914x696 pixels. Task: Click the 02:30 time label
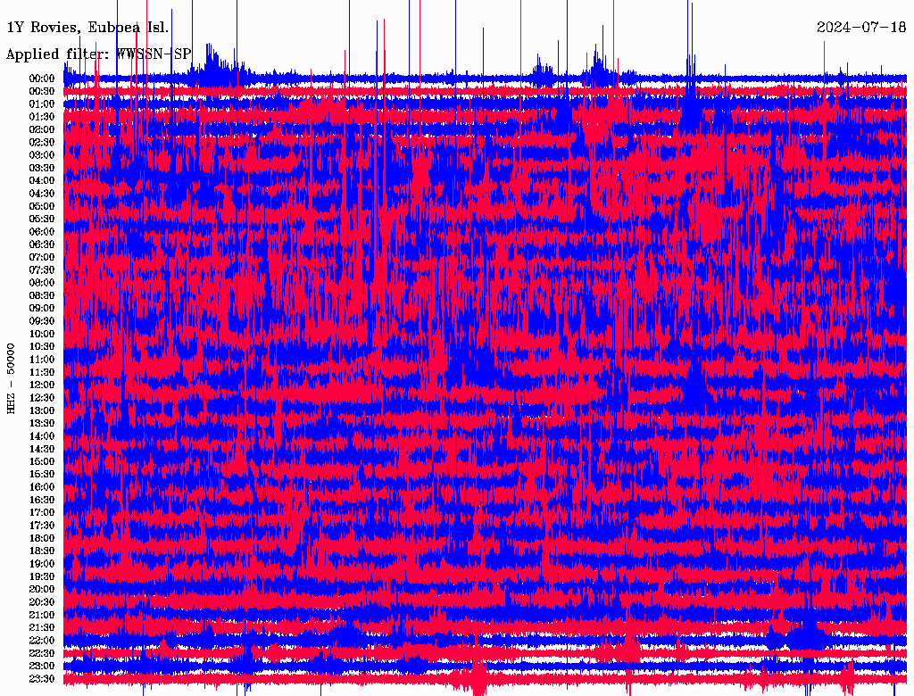(42, 142)
